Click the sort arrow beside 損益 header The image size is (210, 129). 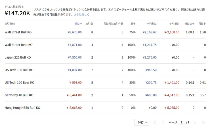[81, 23]
